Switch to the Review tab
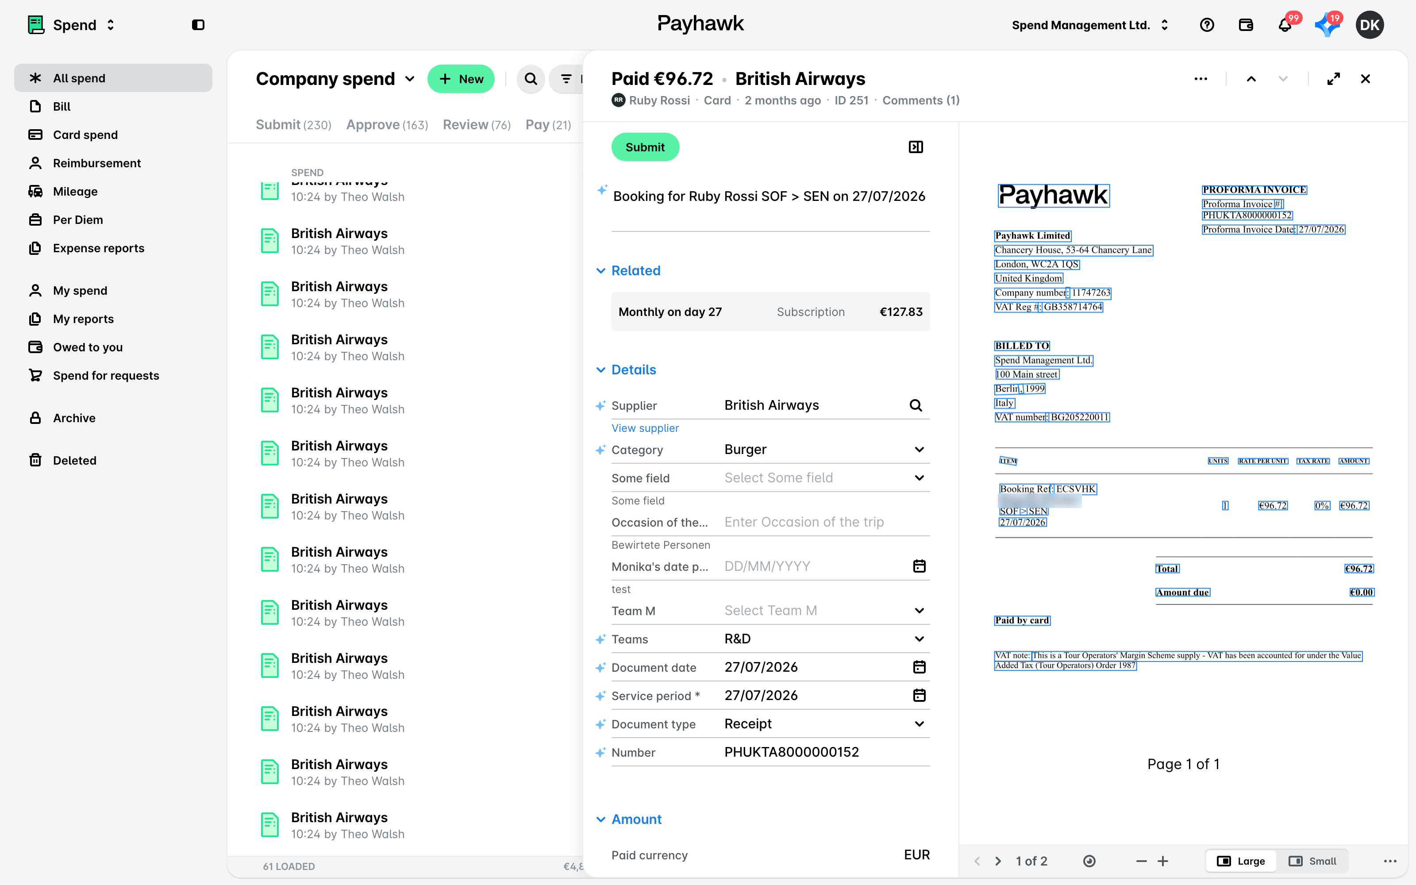This screenshot has width=1416, height=885. (x=476, y=125)
